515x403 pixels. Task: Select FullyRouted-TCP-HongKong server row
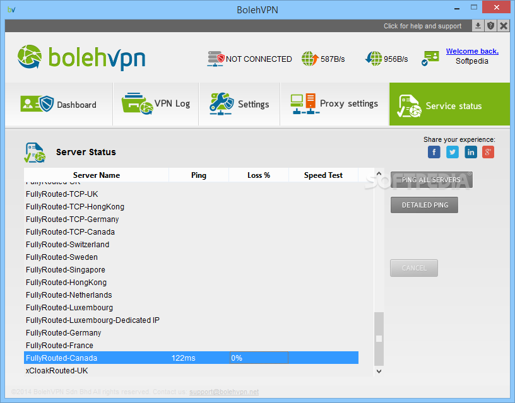191,207
